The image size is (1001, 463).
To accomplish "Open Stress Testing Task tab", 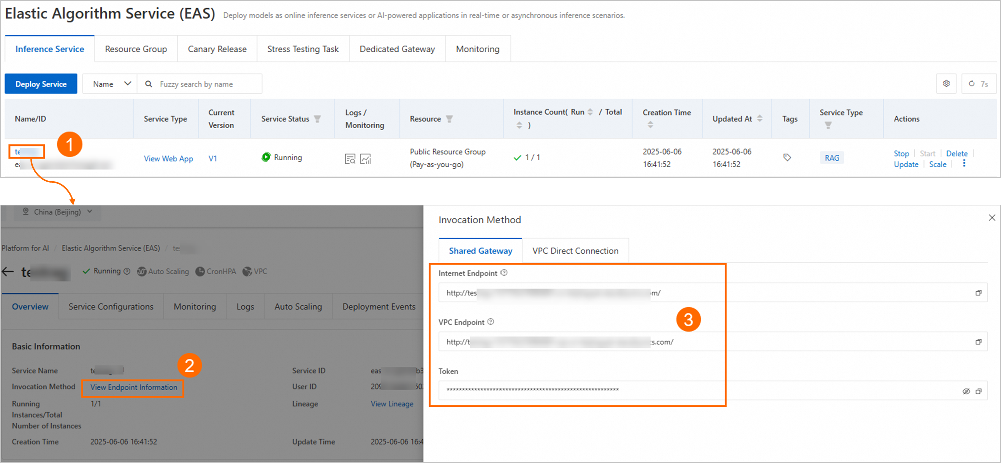I will [303, 49].
